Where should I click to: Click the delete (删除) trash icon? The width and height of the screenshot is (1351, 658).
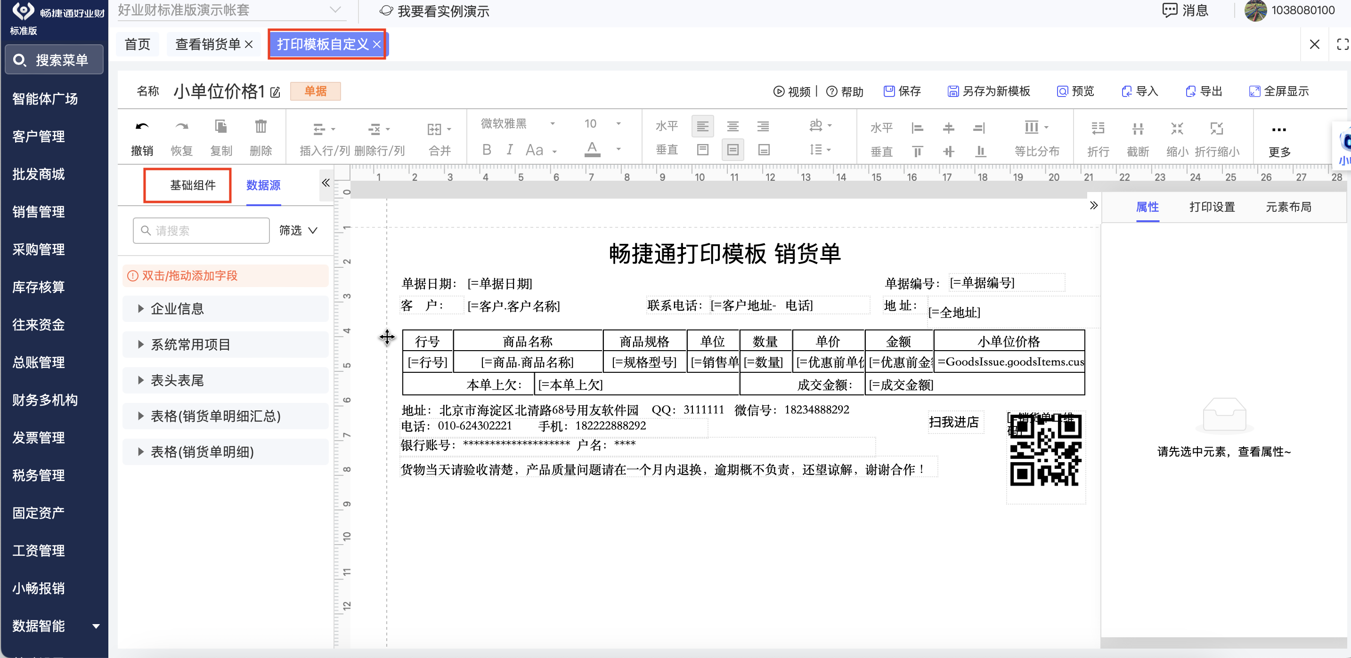click(x=260, y=127)
